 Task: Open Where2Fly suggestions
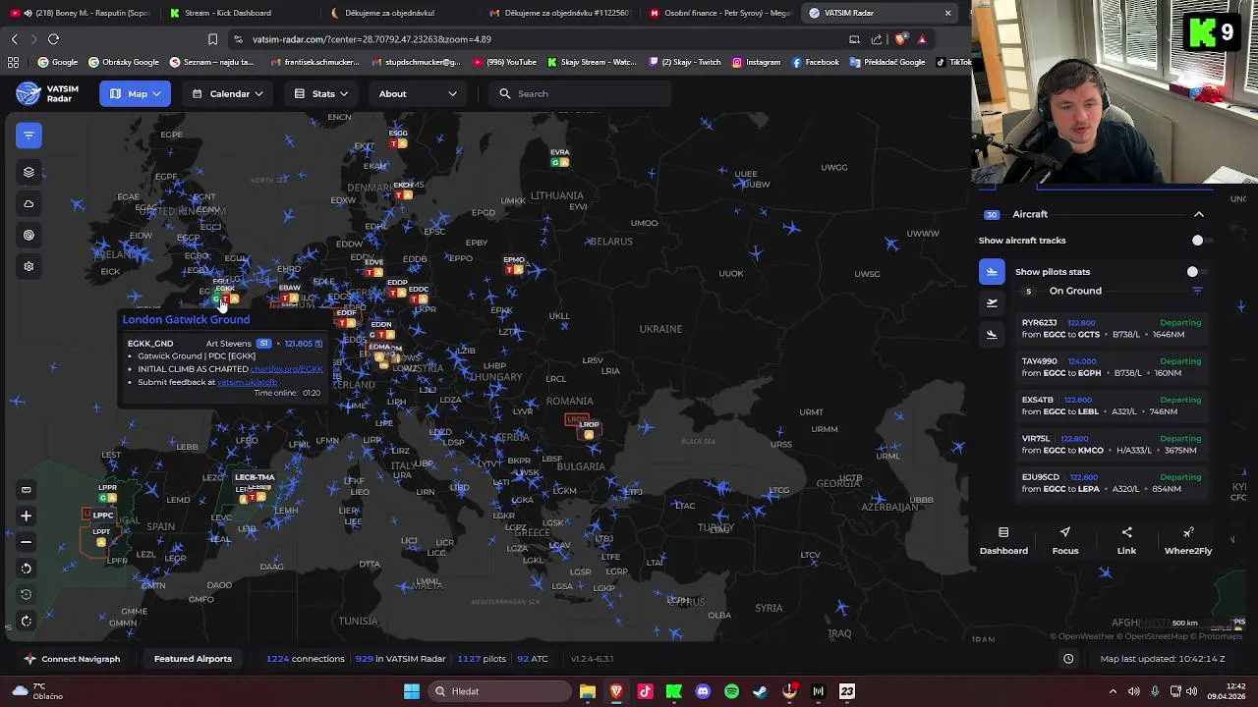[x=1188, y=541]
